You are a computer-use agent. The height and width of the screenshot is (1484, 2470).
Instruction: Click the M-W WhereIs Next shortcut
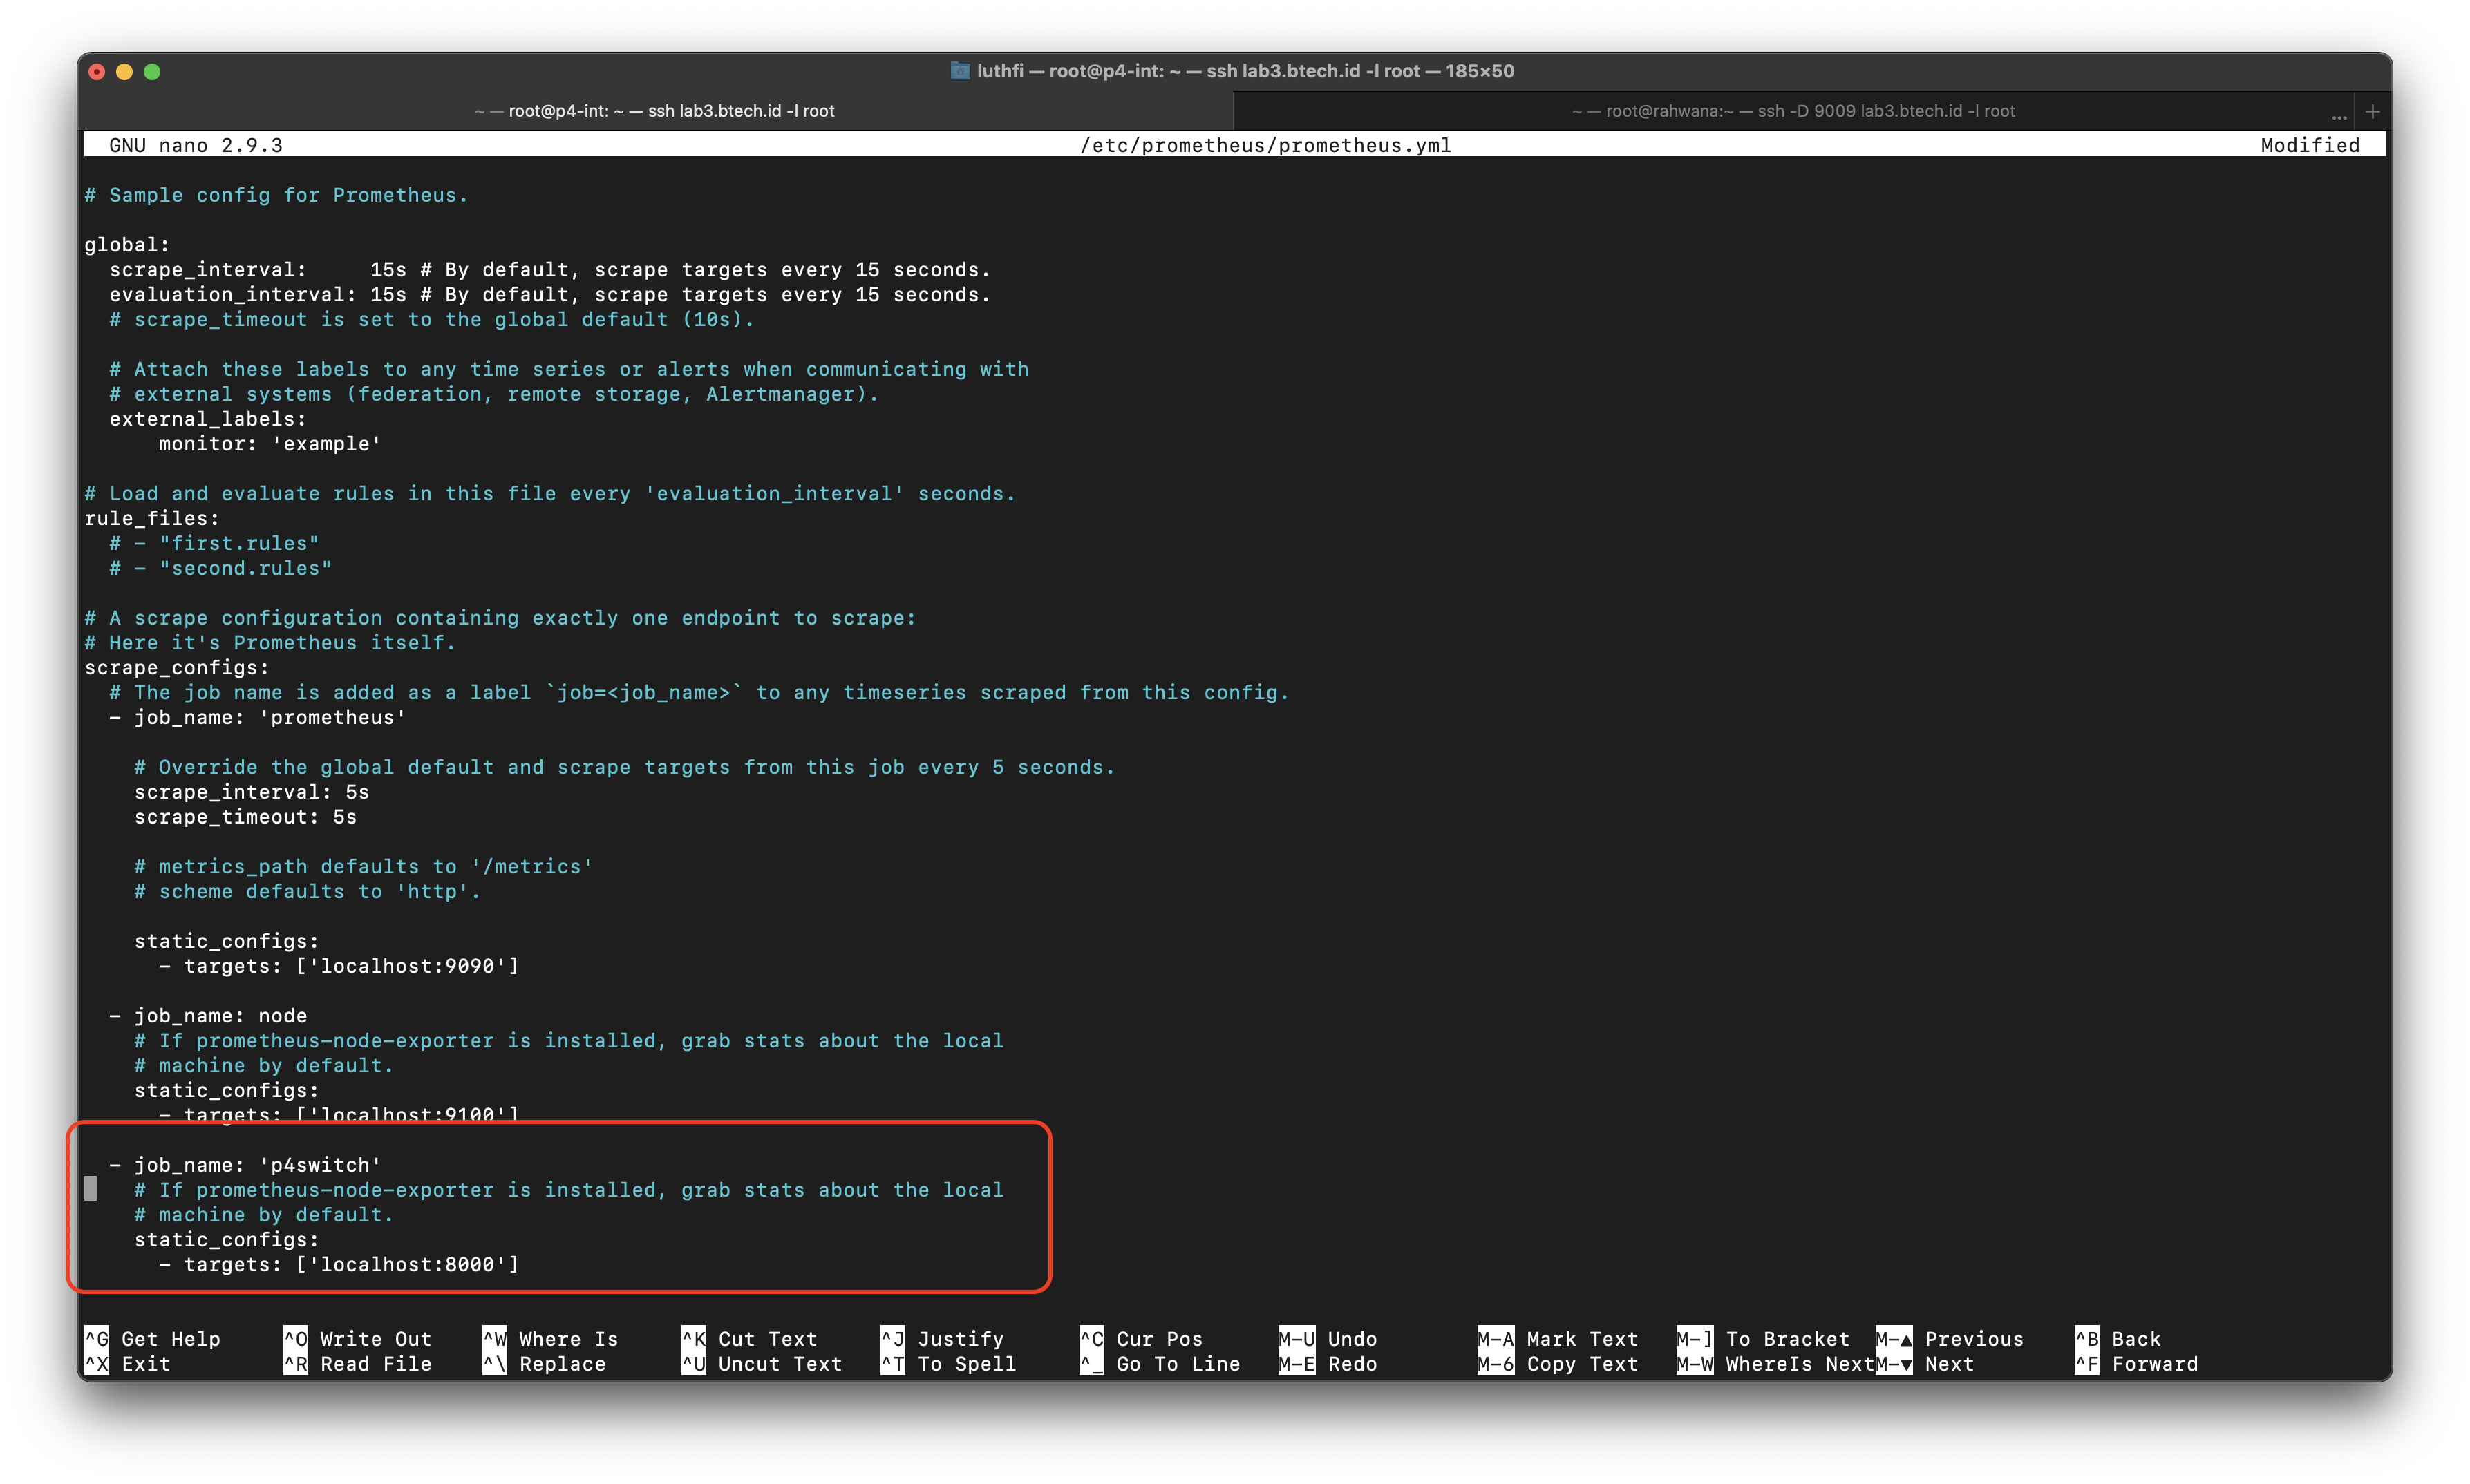point(1775,1364)
